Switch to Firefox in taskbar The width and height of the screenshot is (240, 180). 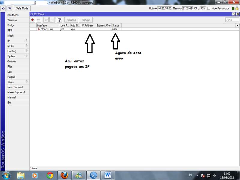pyautogui.click(x=64, y=175)
